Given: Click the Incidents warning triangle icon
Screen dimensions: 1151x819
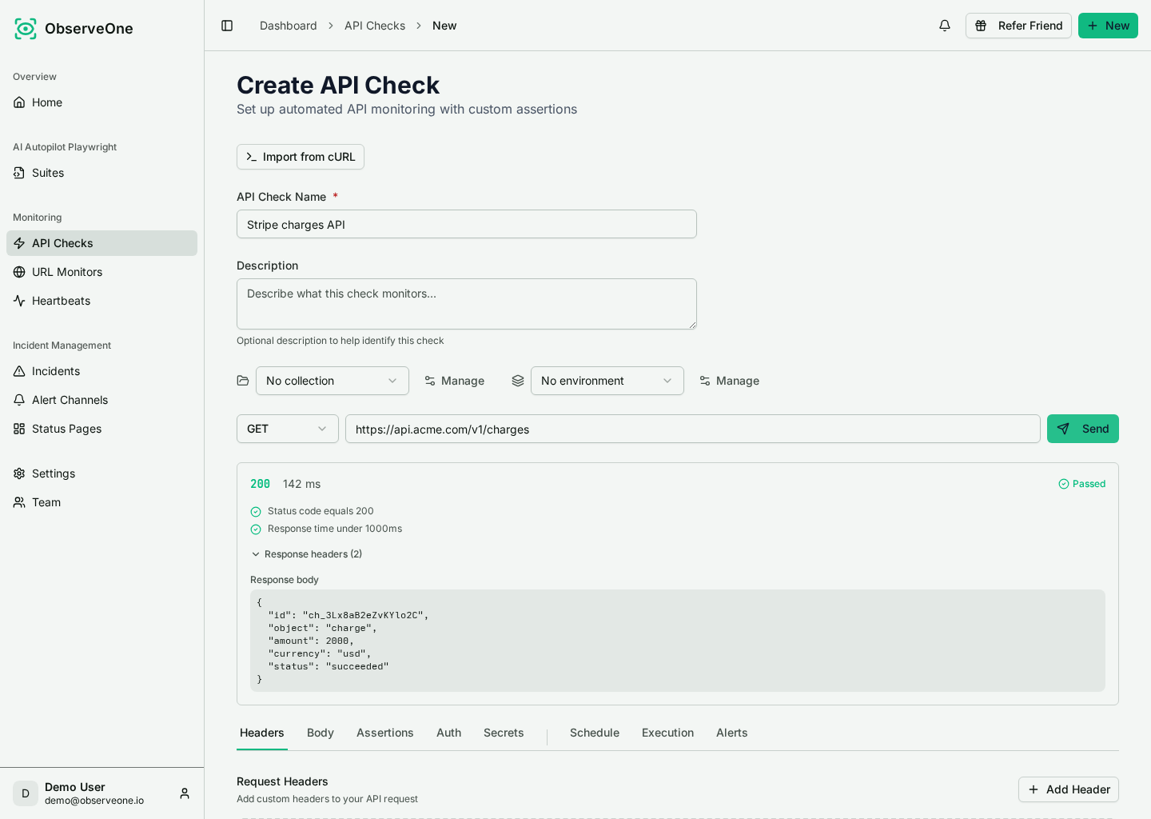Looking at the screenshot, I should tap(19, 371).
